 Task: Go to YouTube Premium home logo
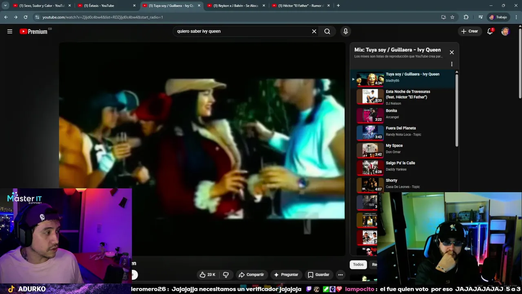point(35,31)
